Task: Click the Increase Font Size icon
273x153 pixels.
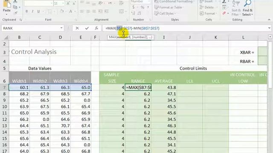Action: pyautogui.click(x=68, y=3)
